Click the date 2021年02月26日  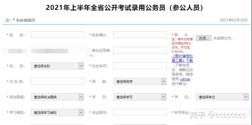pos(234,20)
